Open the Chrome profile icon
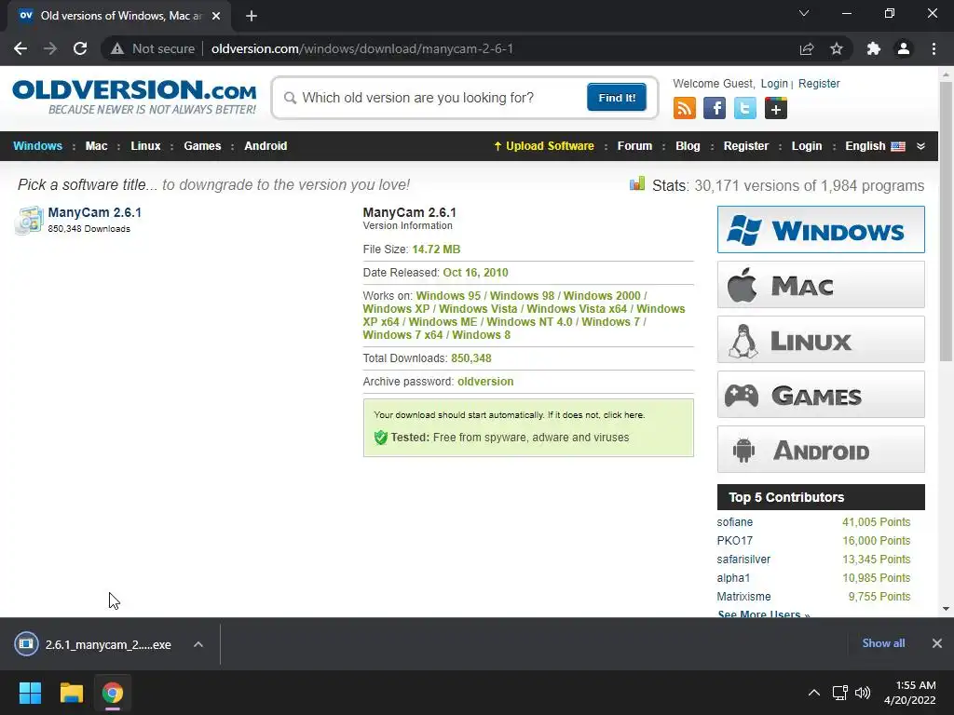The image size is (954, 715). click(904, 48)
